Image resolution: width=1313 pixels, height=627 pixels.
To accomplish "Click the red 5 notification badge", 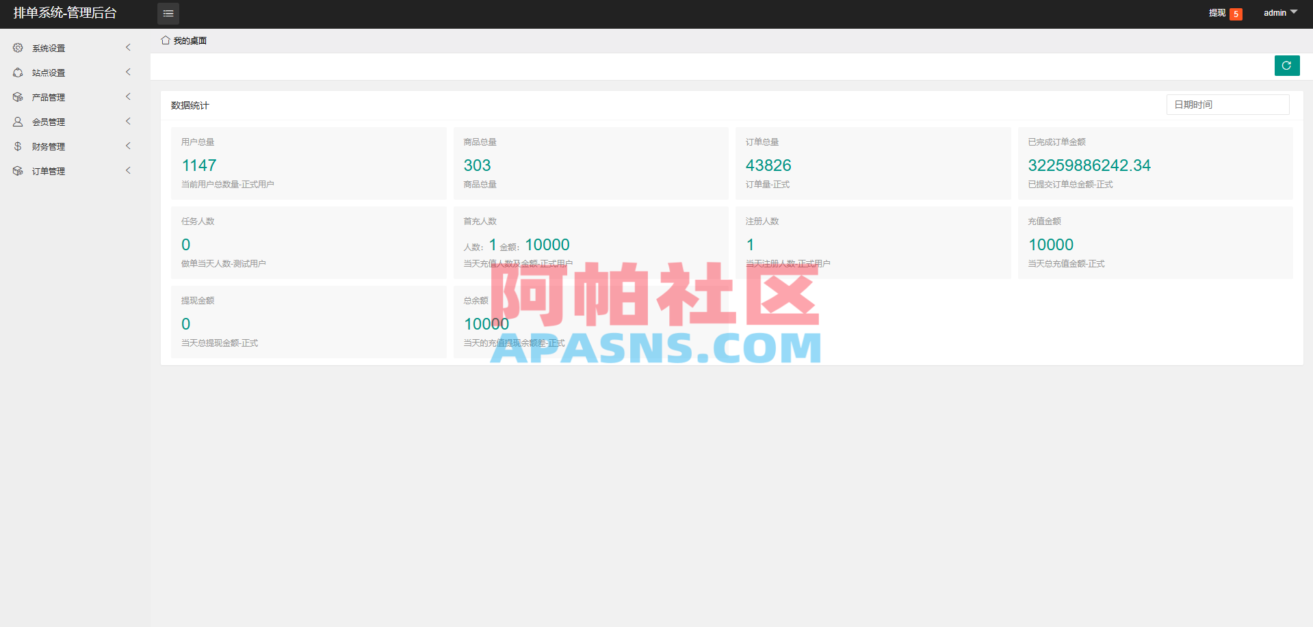I will pos(1236,13).
